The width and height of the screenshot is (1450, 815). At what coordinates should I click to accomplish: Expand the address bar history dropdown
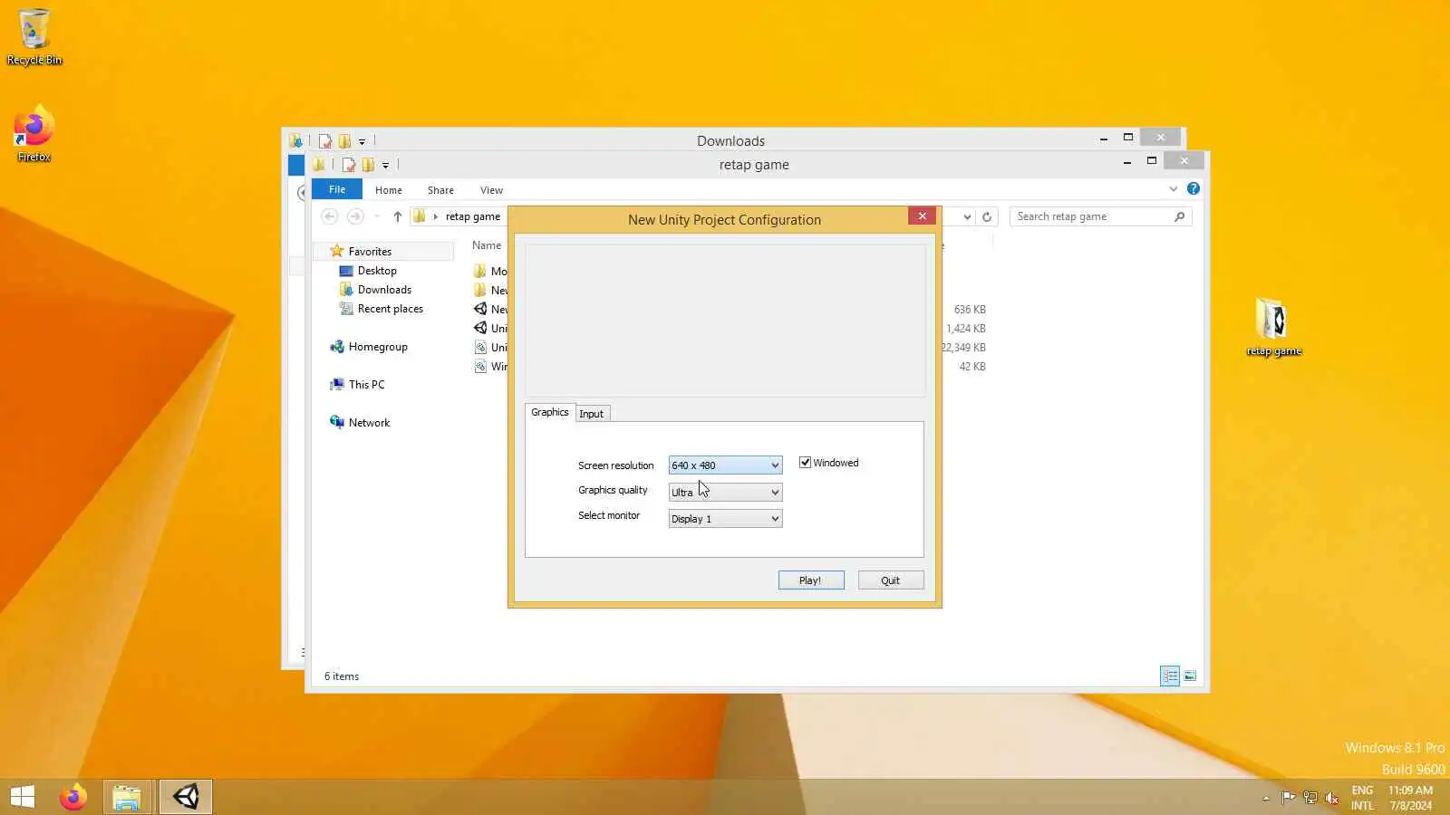click(967, 216)
